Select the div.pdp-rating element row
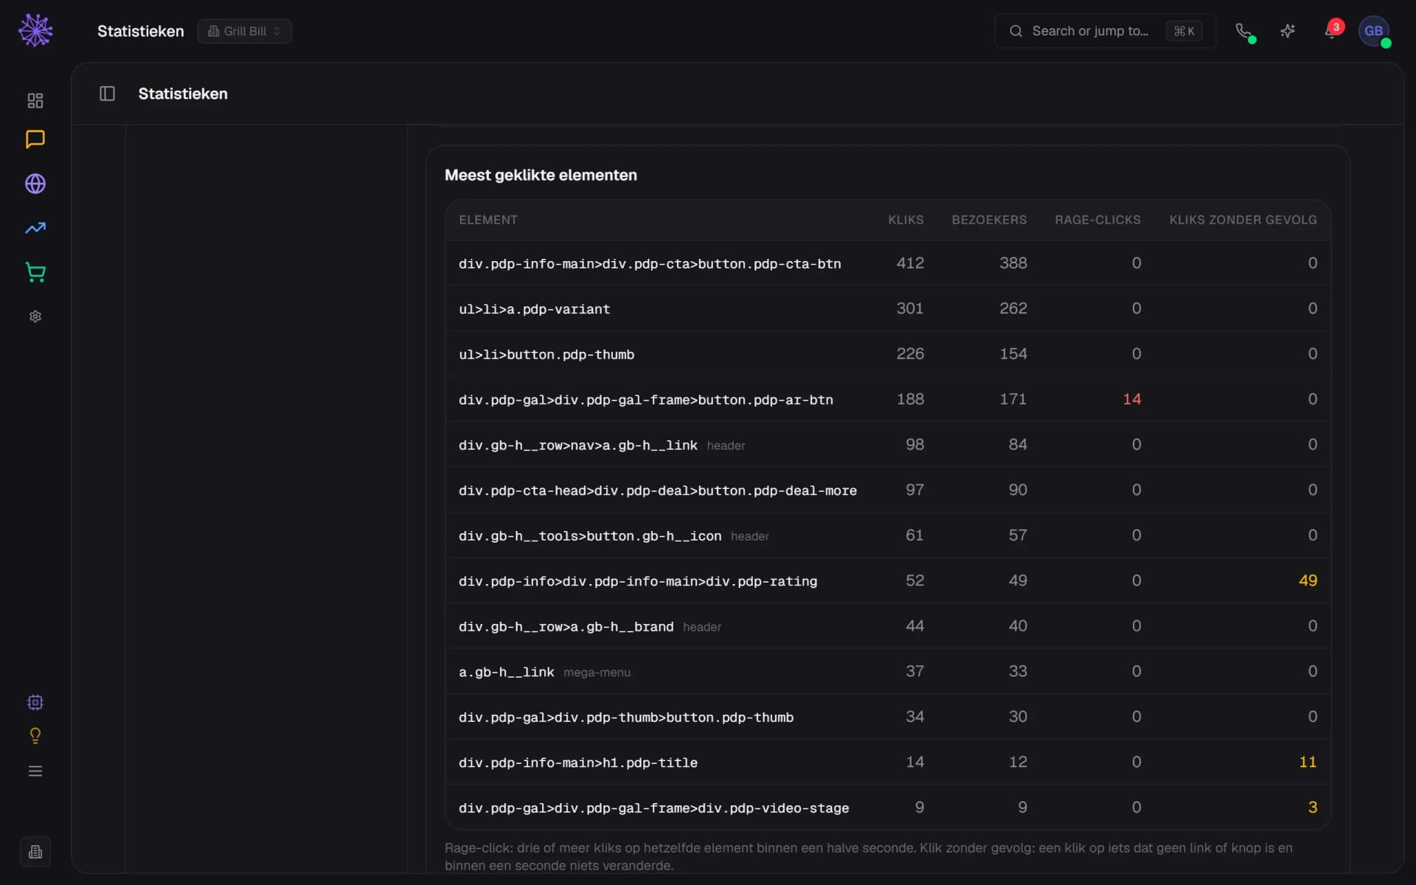 [x=888, y=581]
